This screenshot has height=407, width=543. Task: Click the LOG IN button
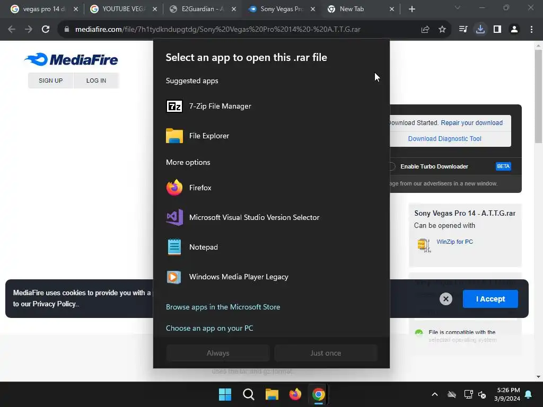(97, 81)
